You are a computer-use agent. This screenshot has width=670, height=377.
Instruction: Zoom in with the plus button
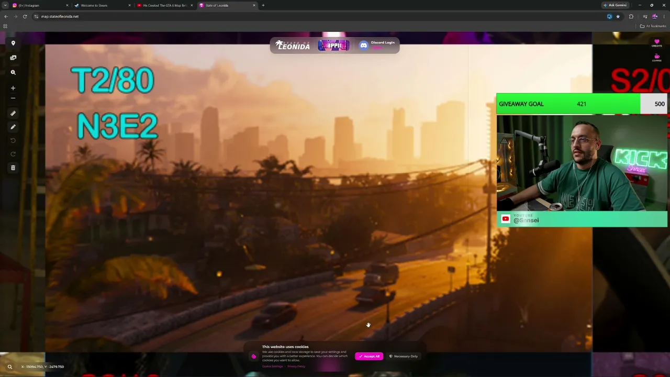click(x=13, y=88)
